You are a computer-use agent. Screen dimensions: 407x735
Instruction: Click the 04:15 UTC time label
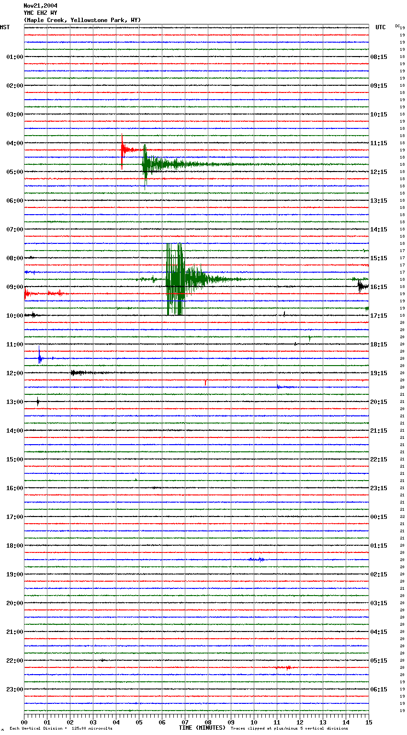(379, 632)
